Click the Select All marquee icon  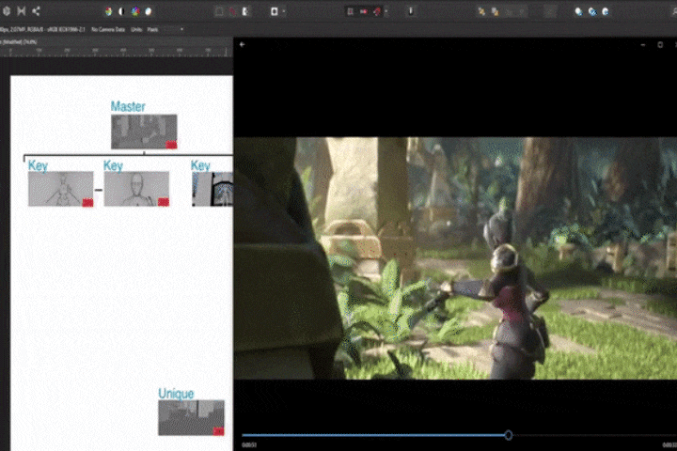coord(219,11)
